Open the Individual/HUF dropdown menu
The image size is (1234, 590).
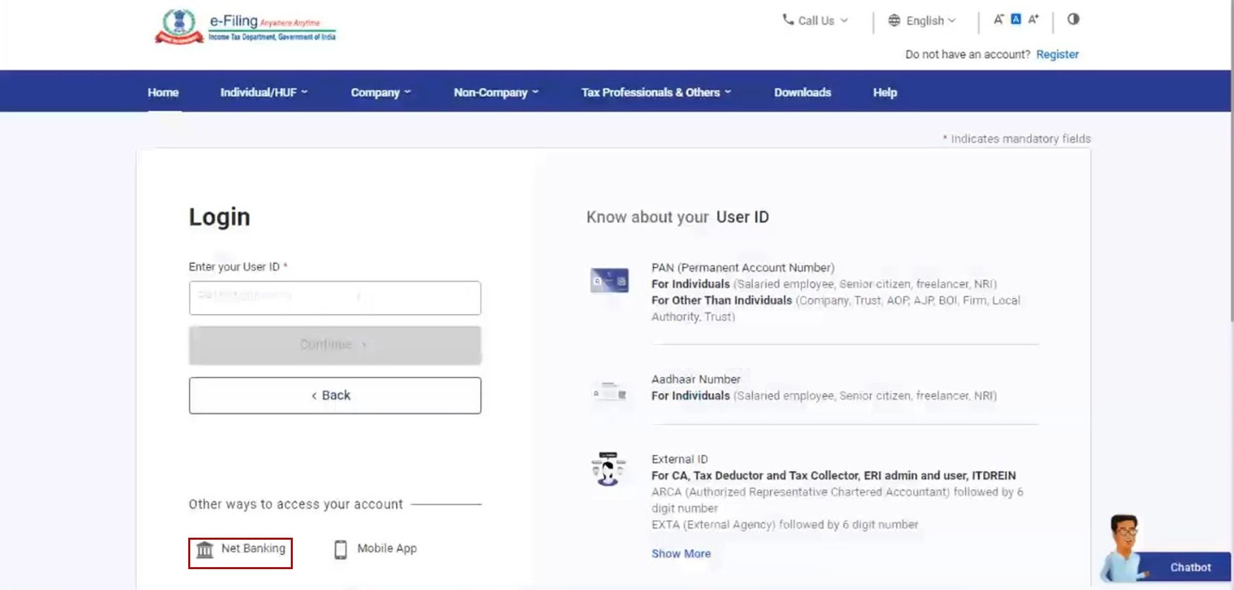(263, 92)
